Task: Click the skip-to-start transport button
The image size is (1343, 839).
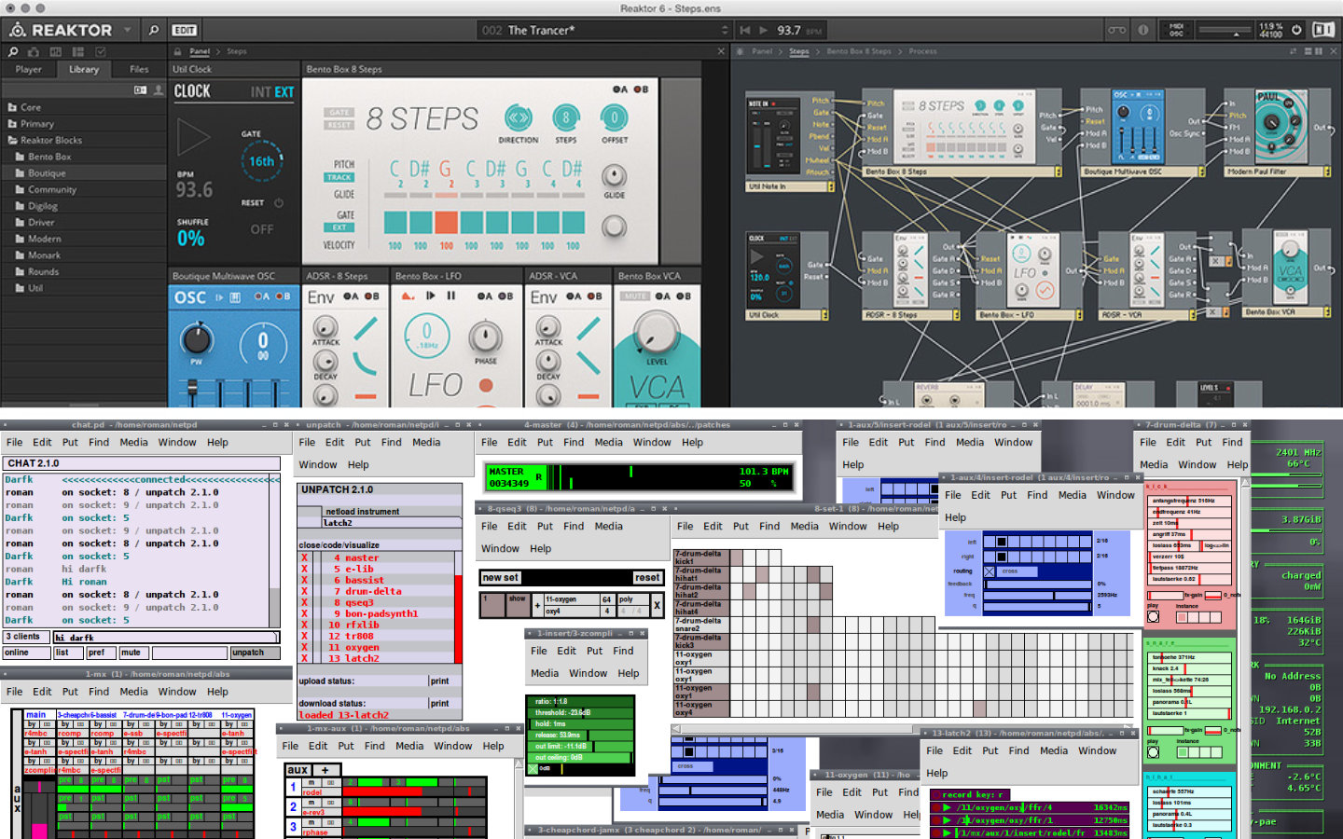Action: pyautogui.click(x=745, y=30)
